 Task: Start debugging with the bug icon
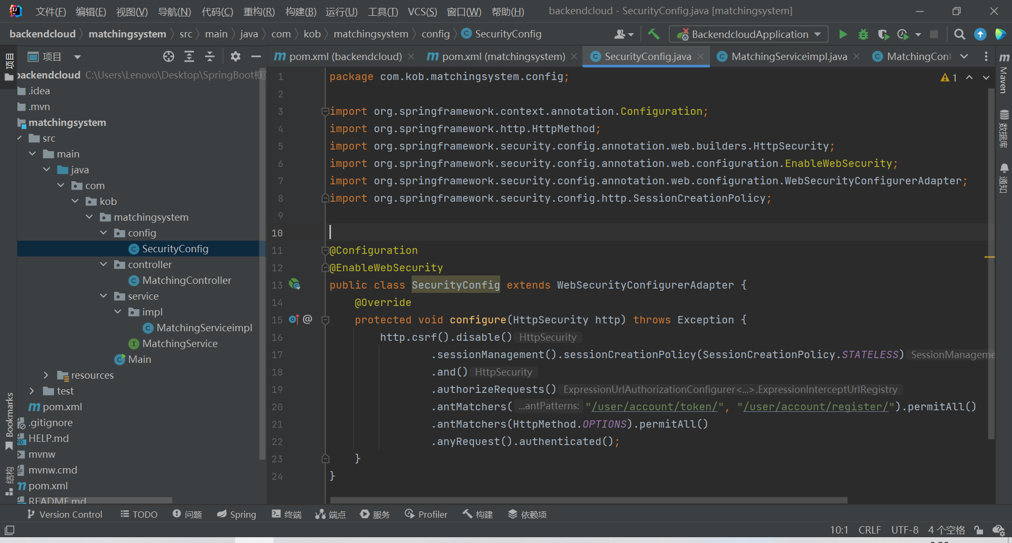(x=863, y=34)
